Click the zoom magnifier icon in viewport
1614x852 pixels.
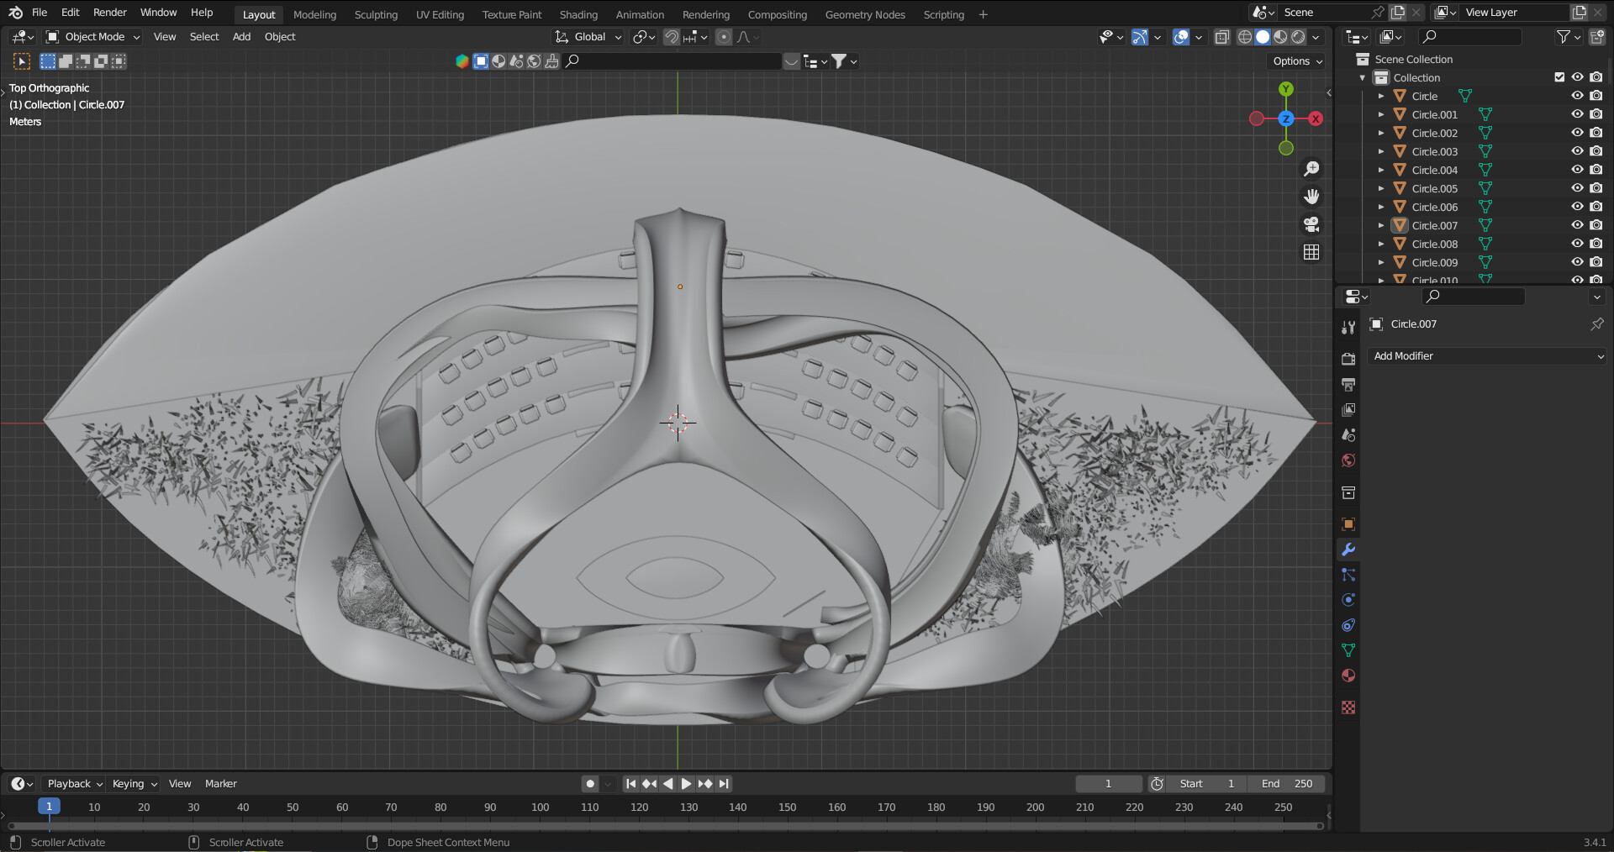(x=1311, y=169)
